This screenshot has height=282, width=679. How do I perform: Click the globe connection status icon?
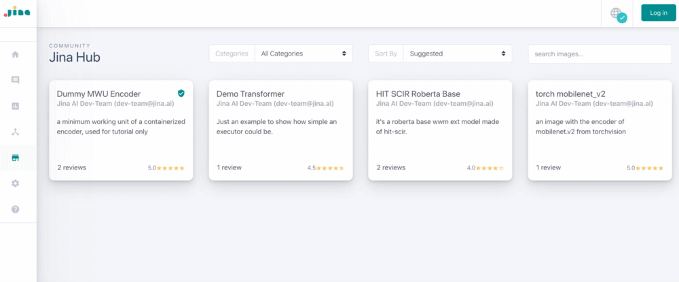(x=618, y=15)
